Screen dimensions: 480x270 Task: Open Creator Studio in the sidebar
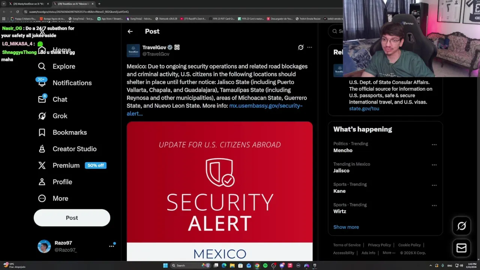67,149
